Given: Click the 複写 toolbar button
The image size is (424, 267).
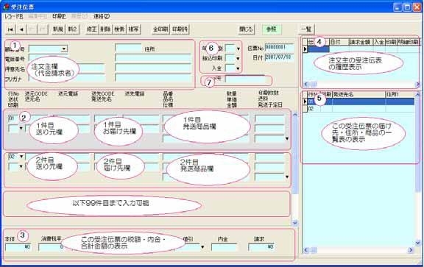Looking at the screenshot, I should [x=133, y=29].
